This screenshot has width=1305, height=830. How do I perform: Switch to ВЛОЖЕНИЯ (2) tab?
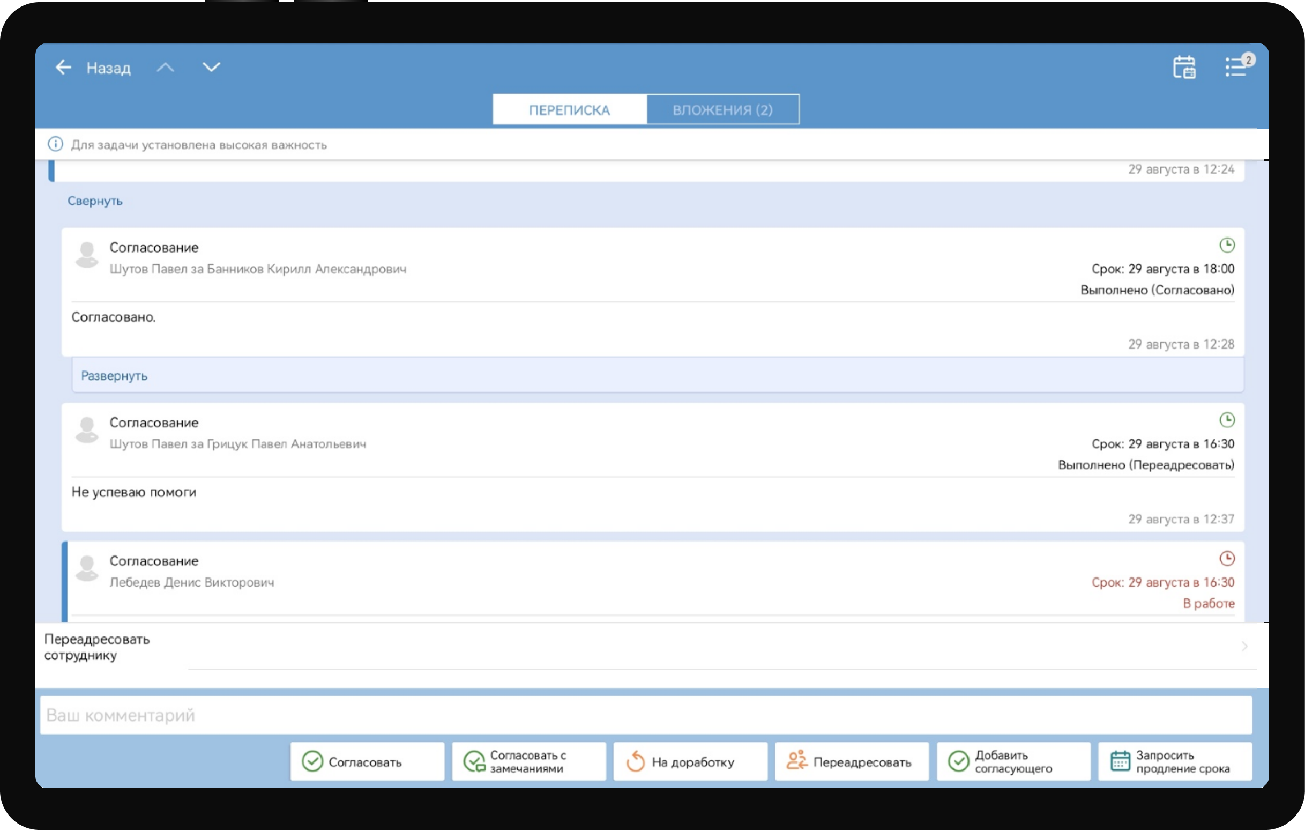click(x=722, y=110)
